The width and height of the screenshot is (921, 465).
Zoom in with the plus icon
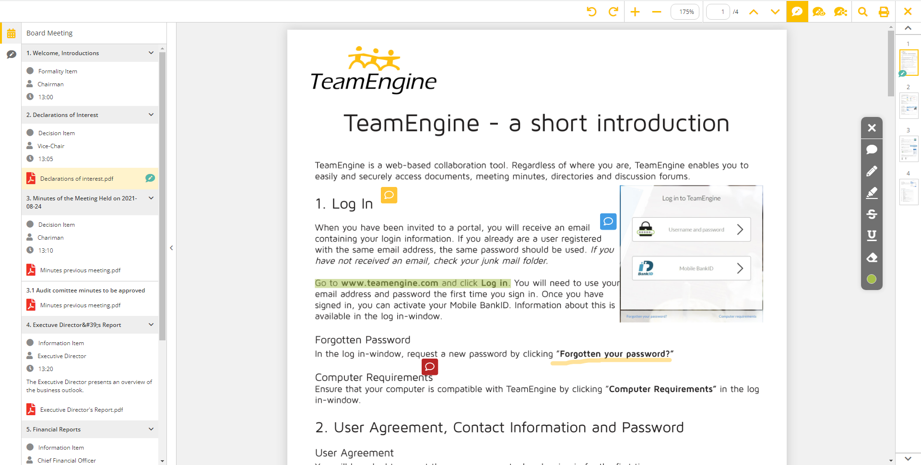coord(635,12)
